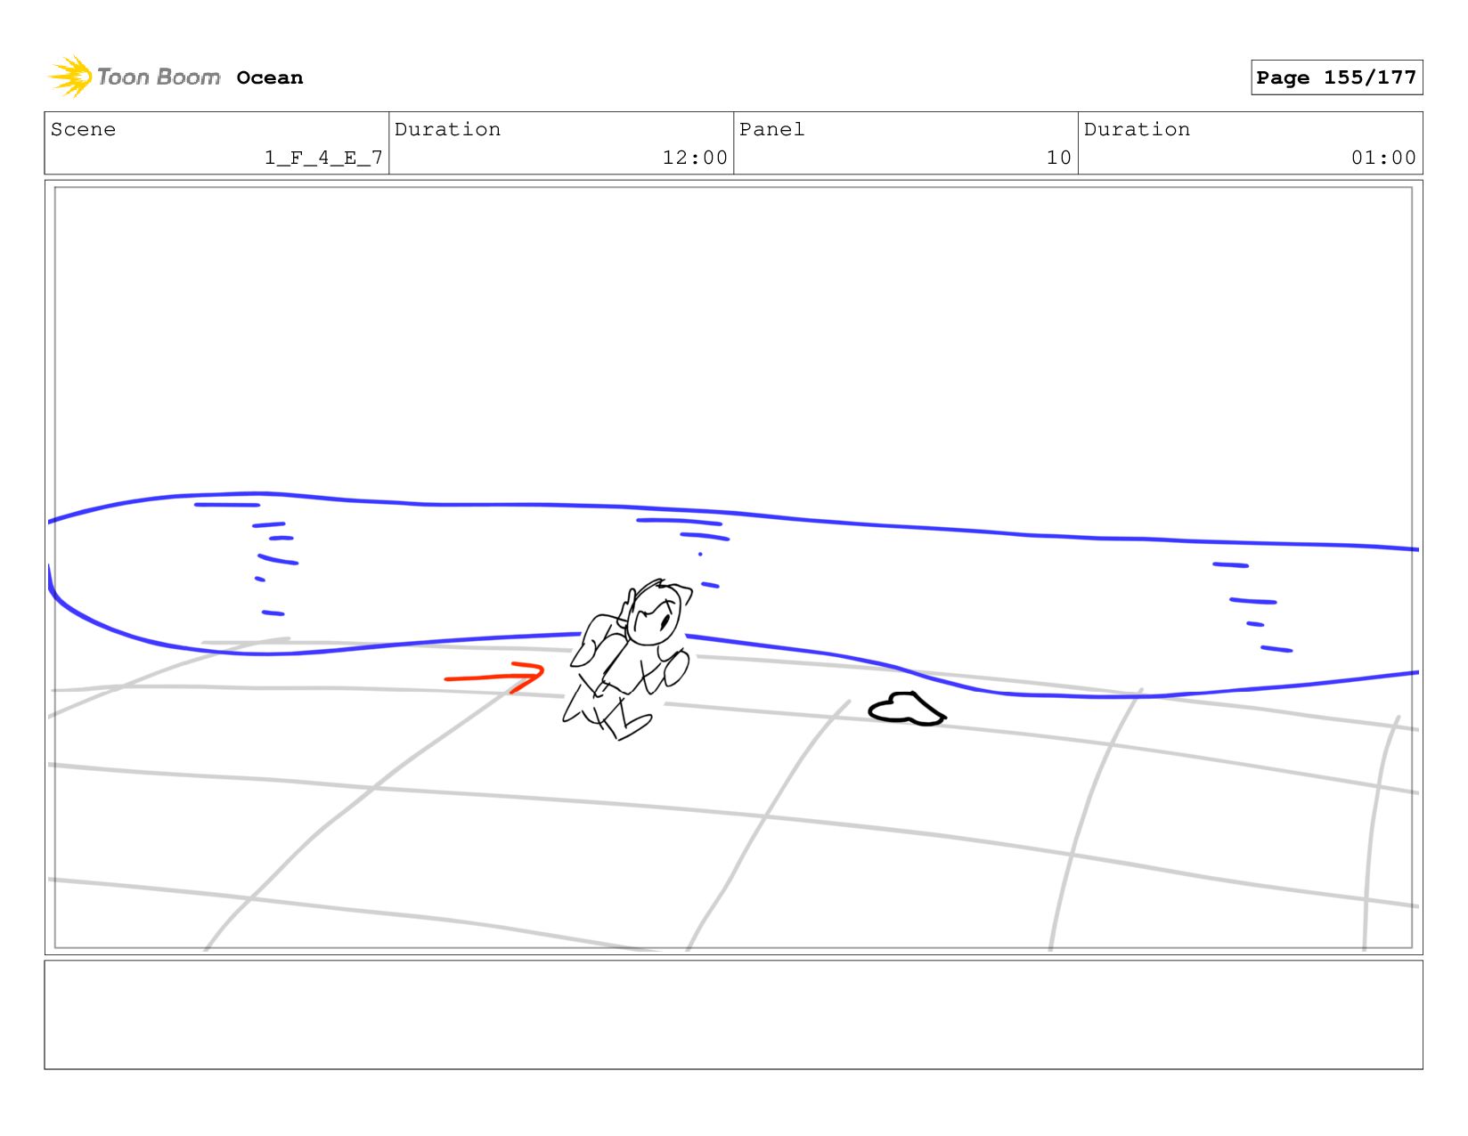Click scene duration value '12:00'
Screen dimensions: 1468x1136
coord(695,158)
